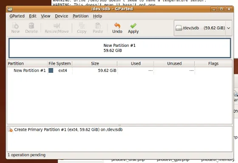238x163 pixels.
Task: Click the hard disk icon next to /dev/sdb
Action: coord(178,28)
